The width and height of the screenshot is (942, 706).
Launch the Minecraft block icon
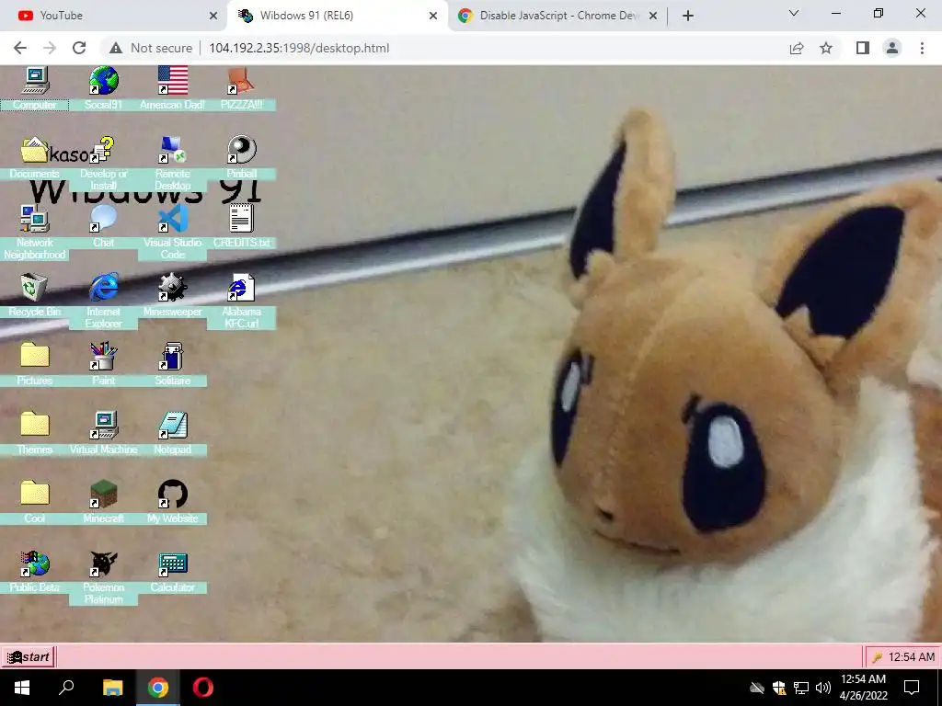(x=103, y=495)
